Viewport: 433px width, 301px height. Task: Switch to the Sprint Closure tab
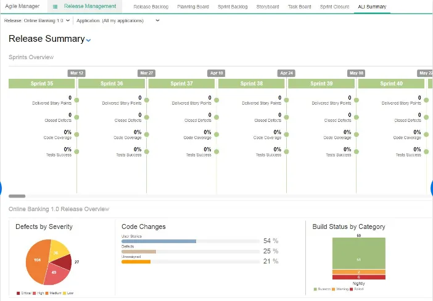pyautogui.click(x=334, y=7)
